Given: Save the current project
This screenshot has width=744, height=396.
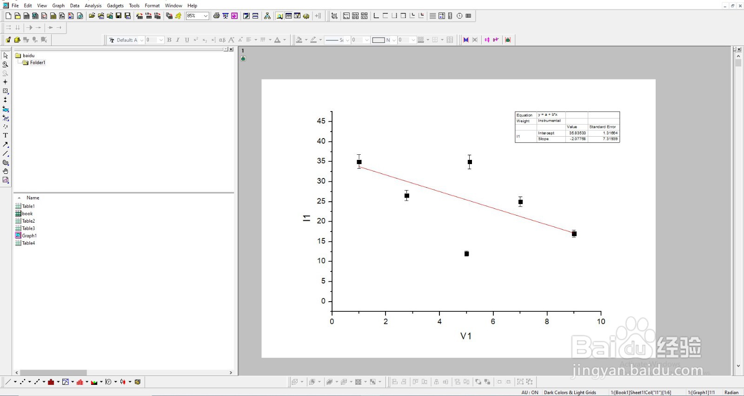Looking at the screenshot, I should [x=119, y=16].
